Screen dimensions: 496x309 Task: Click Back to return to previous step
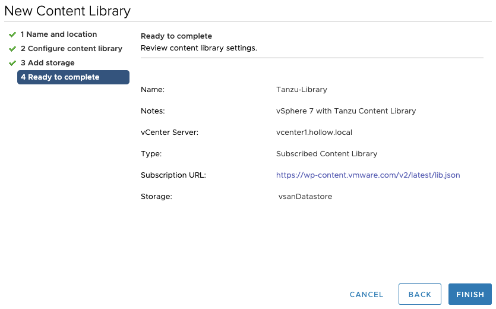click(419, 294)
